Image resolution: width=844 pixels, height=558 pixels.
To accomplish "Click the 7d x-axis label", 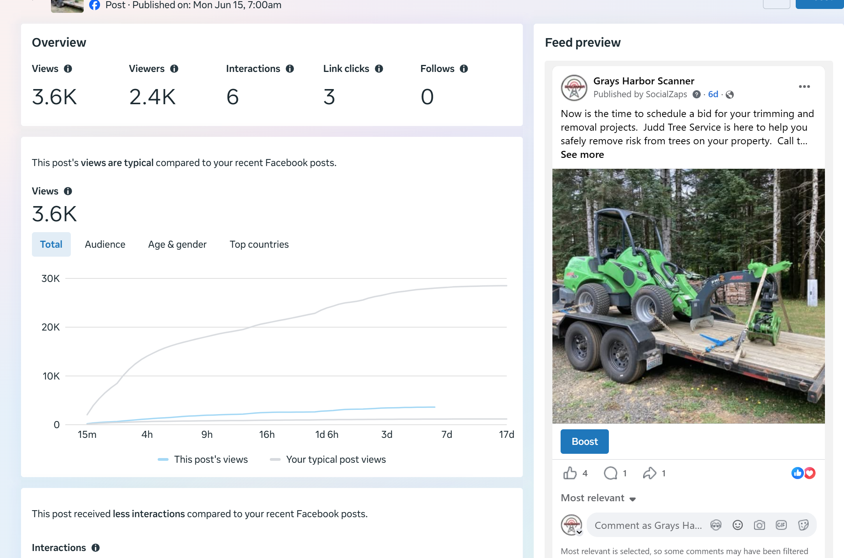I will coord(447,434).
